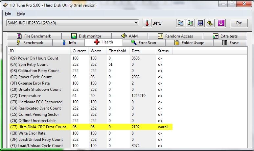Click the 3636 power-on hours value
Viewport: 254px width, 151px height.
(x=136, y=58)
